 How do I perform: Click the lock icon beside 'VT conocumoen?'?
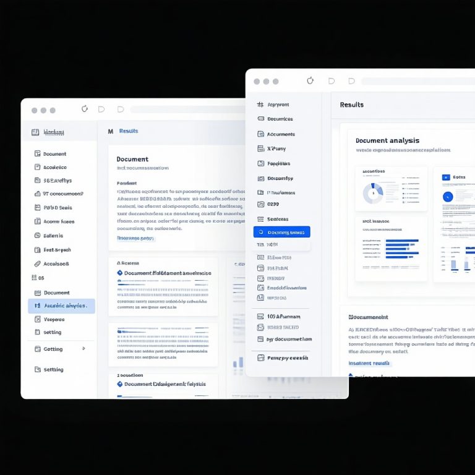pos(37,194)
